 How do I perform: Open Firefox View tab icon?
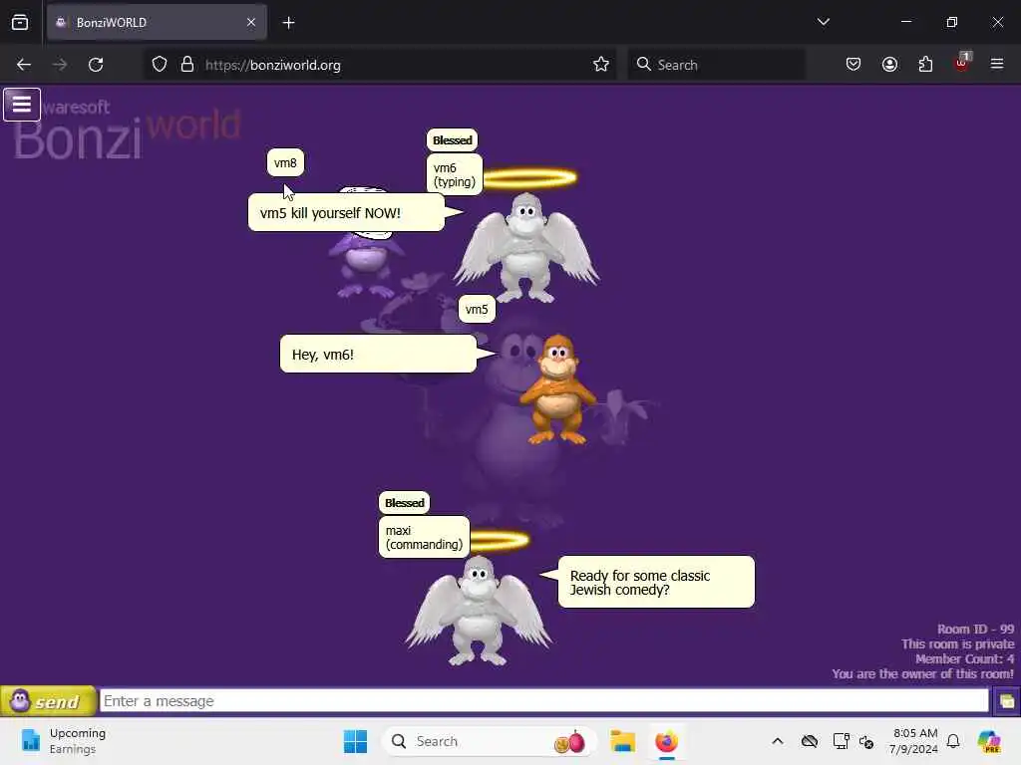tap(20, 22)
